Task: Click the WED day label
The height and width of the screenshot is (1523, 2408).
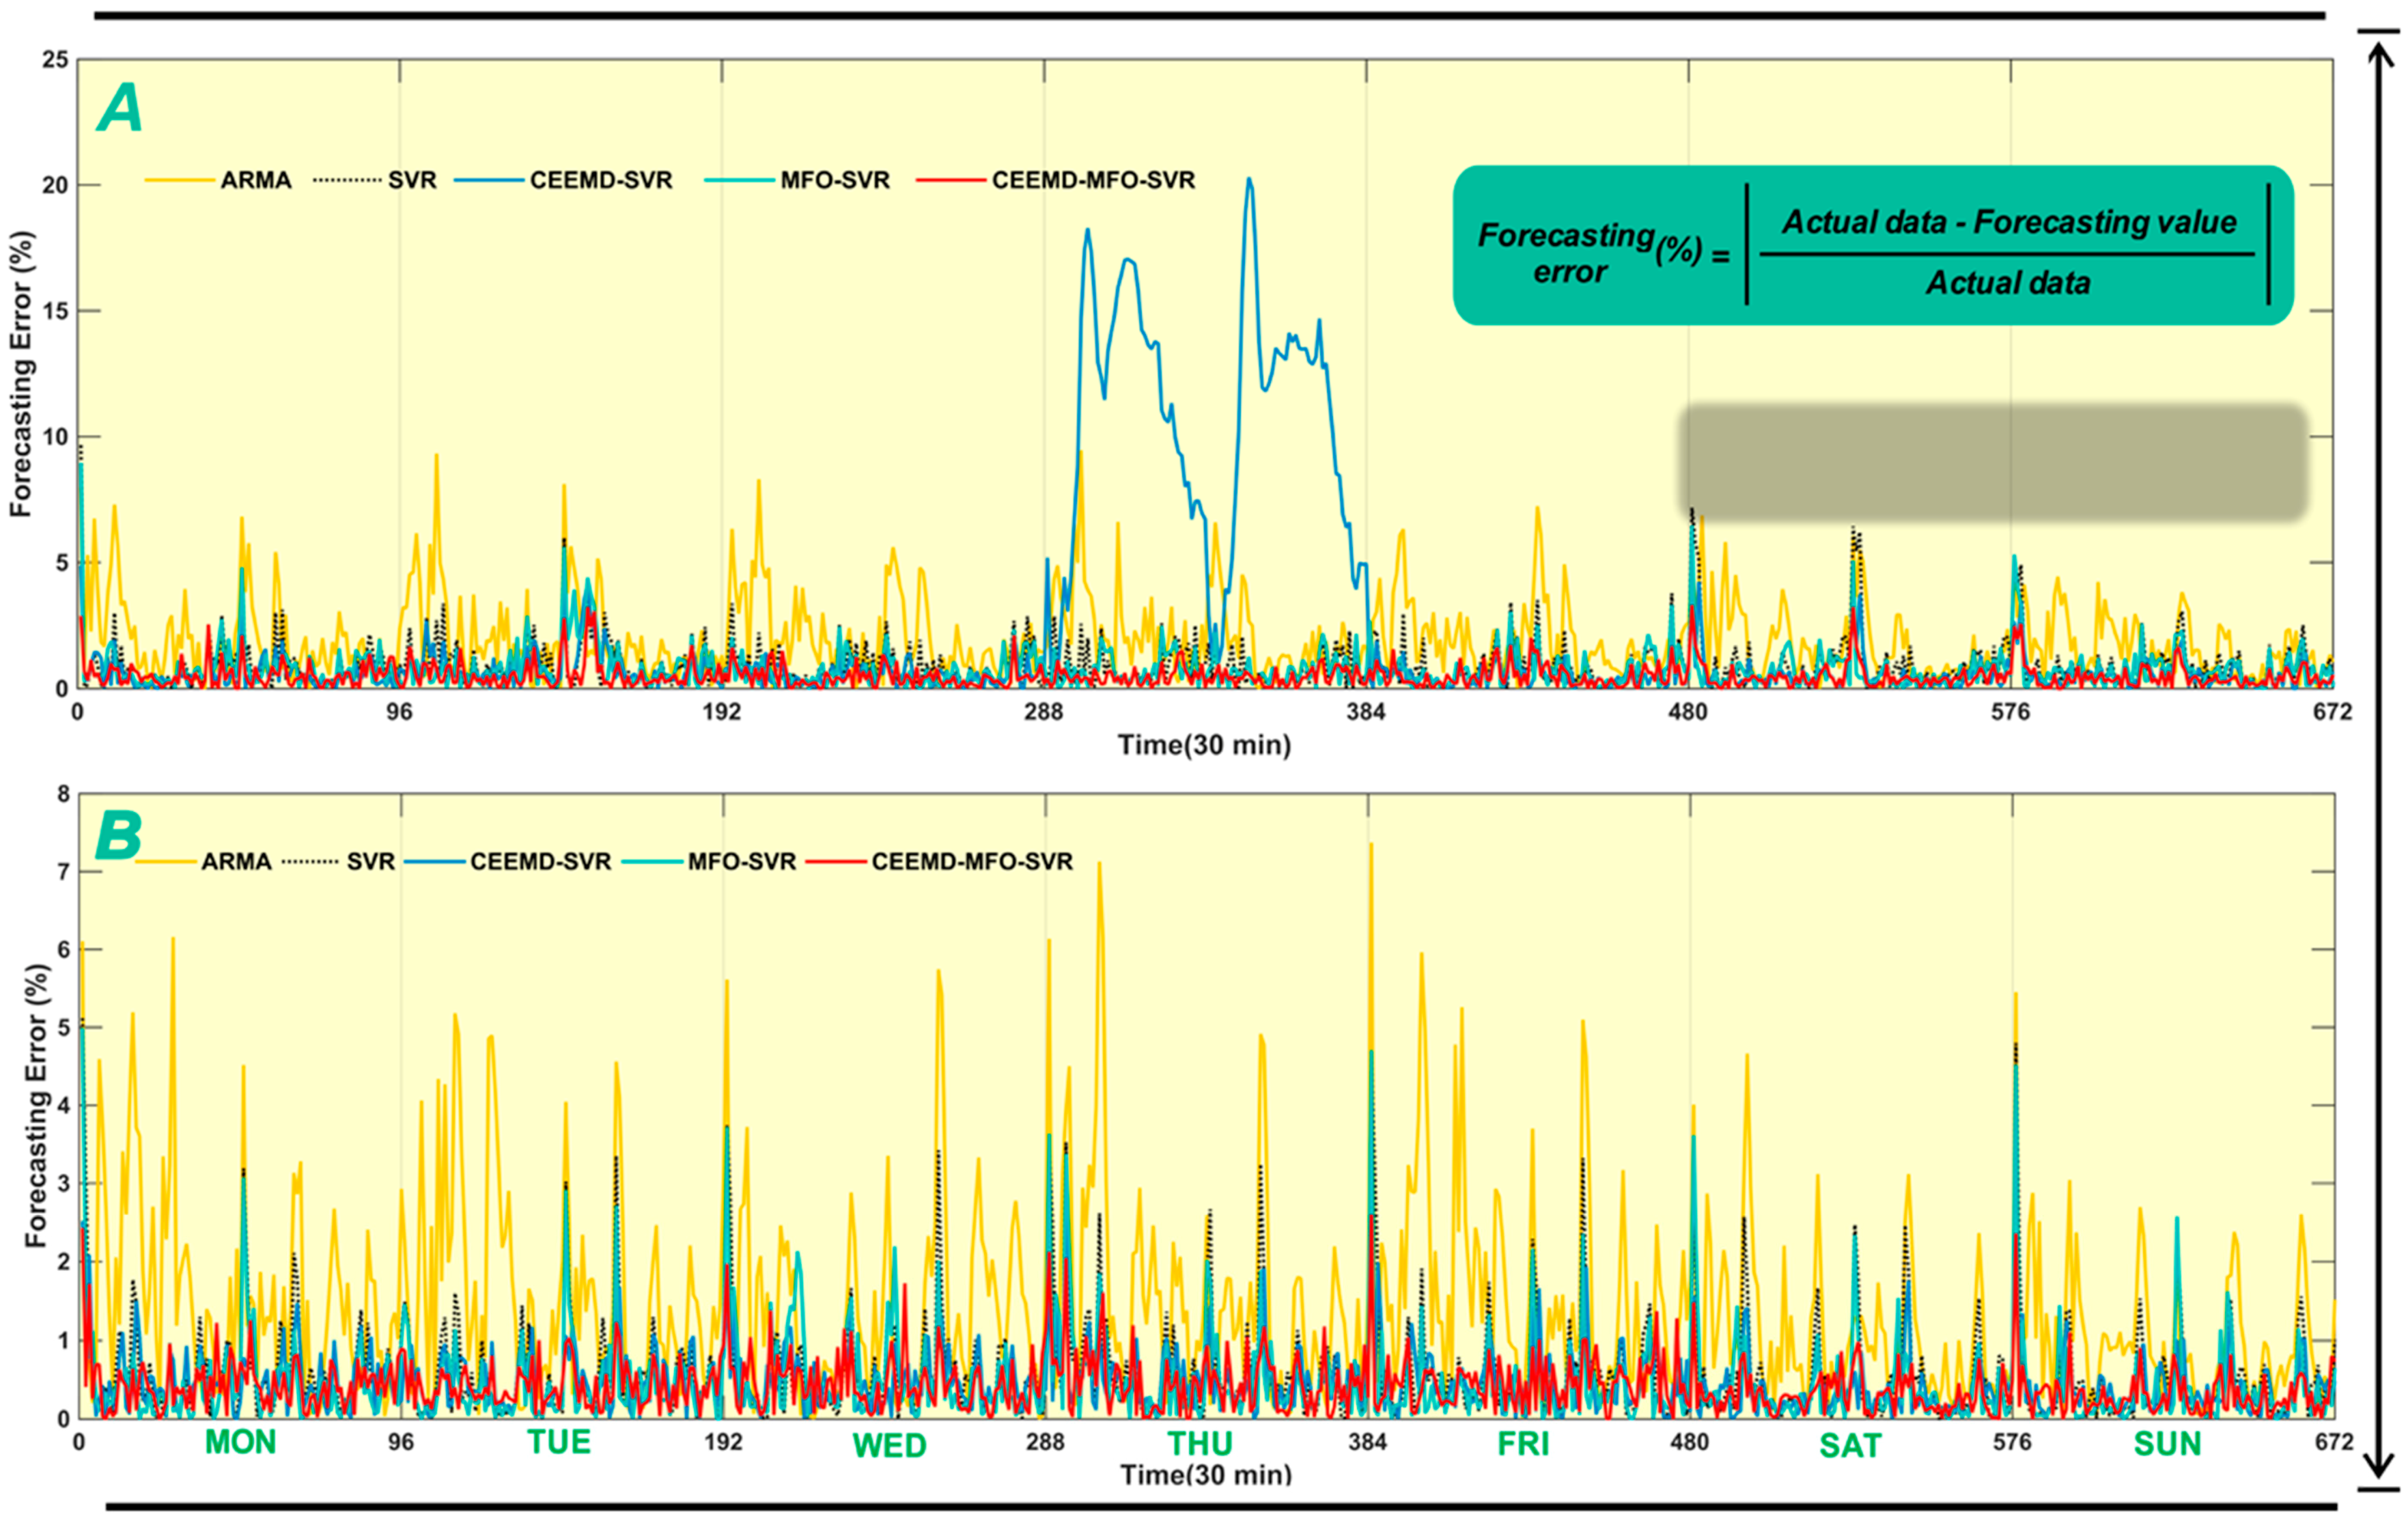Action: 889,1446
